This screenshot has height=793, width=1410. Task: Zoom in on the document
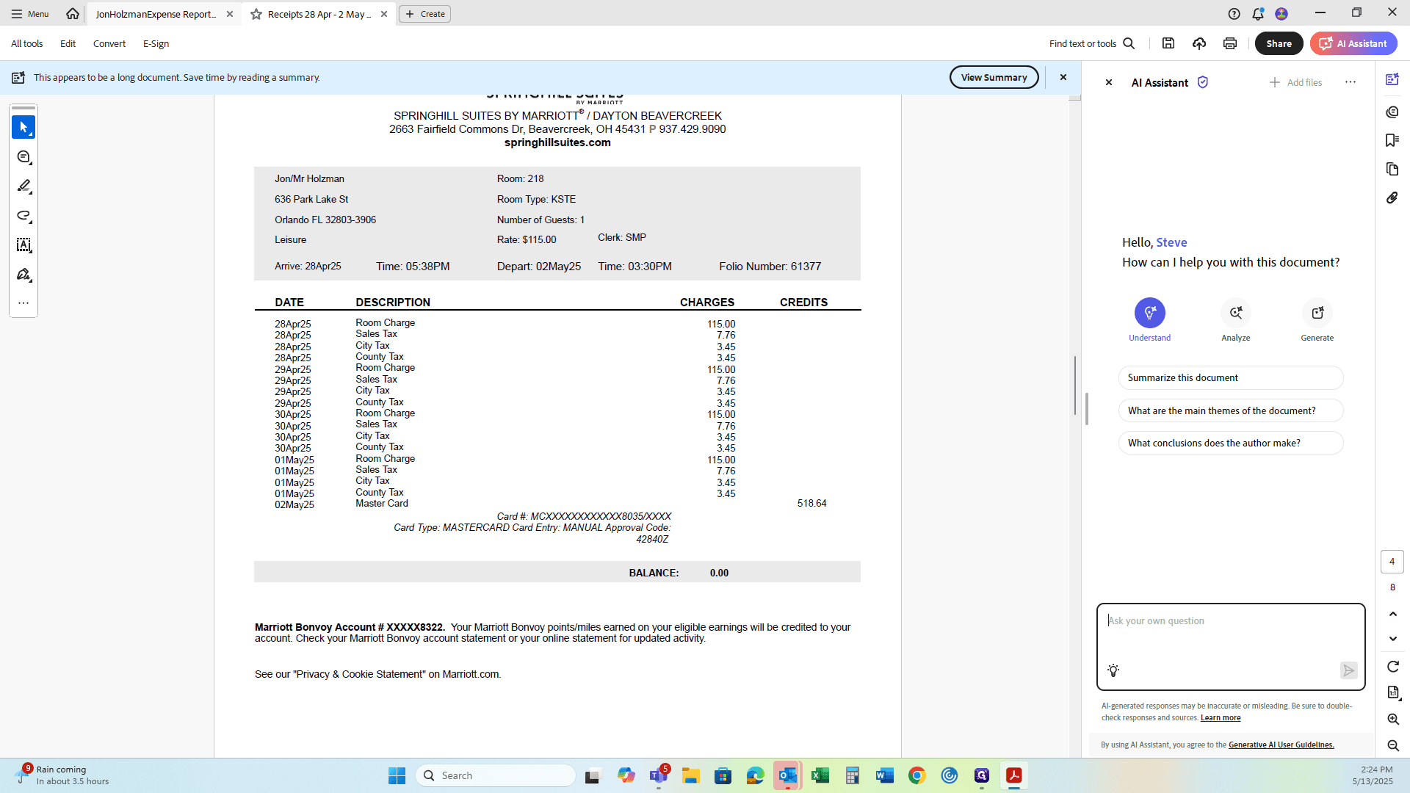click(x=1393, y=720)
